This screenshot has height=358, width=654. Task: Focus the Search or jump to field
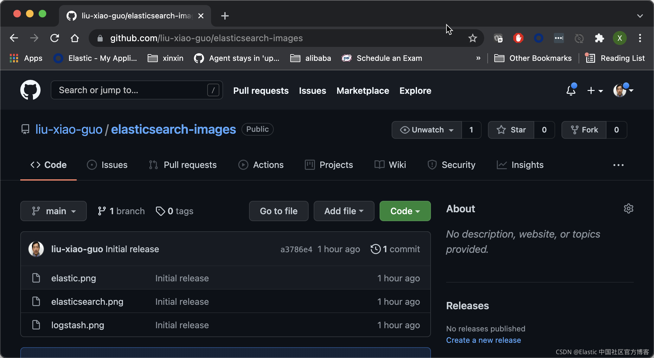[137, 90]
